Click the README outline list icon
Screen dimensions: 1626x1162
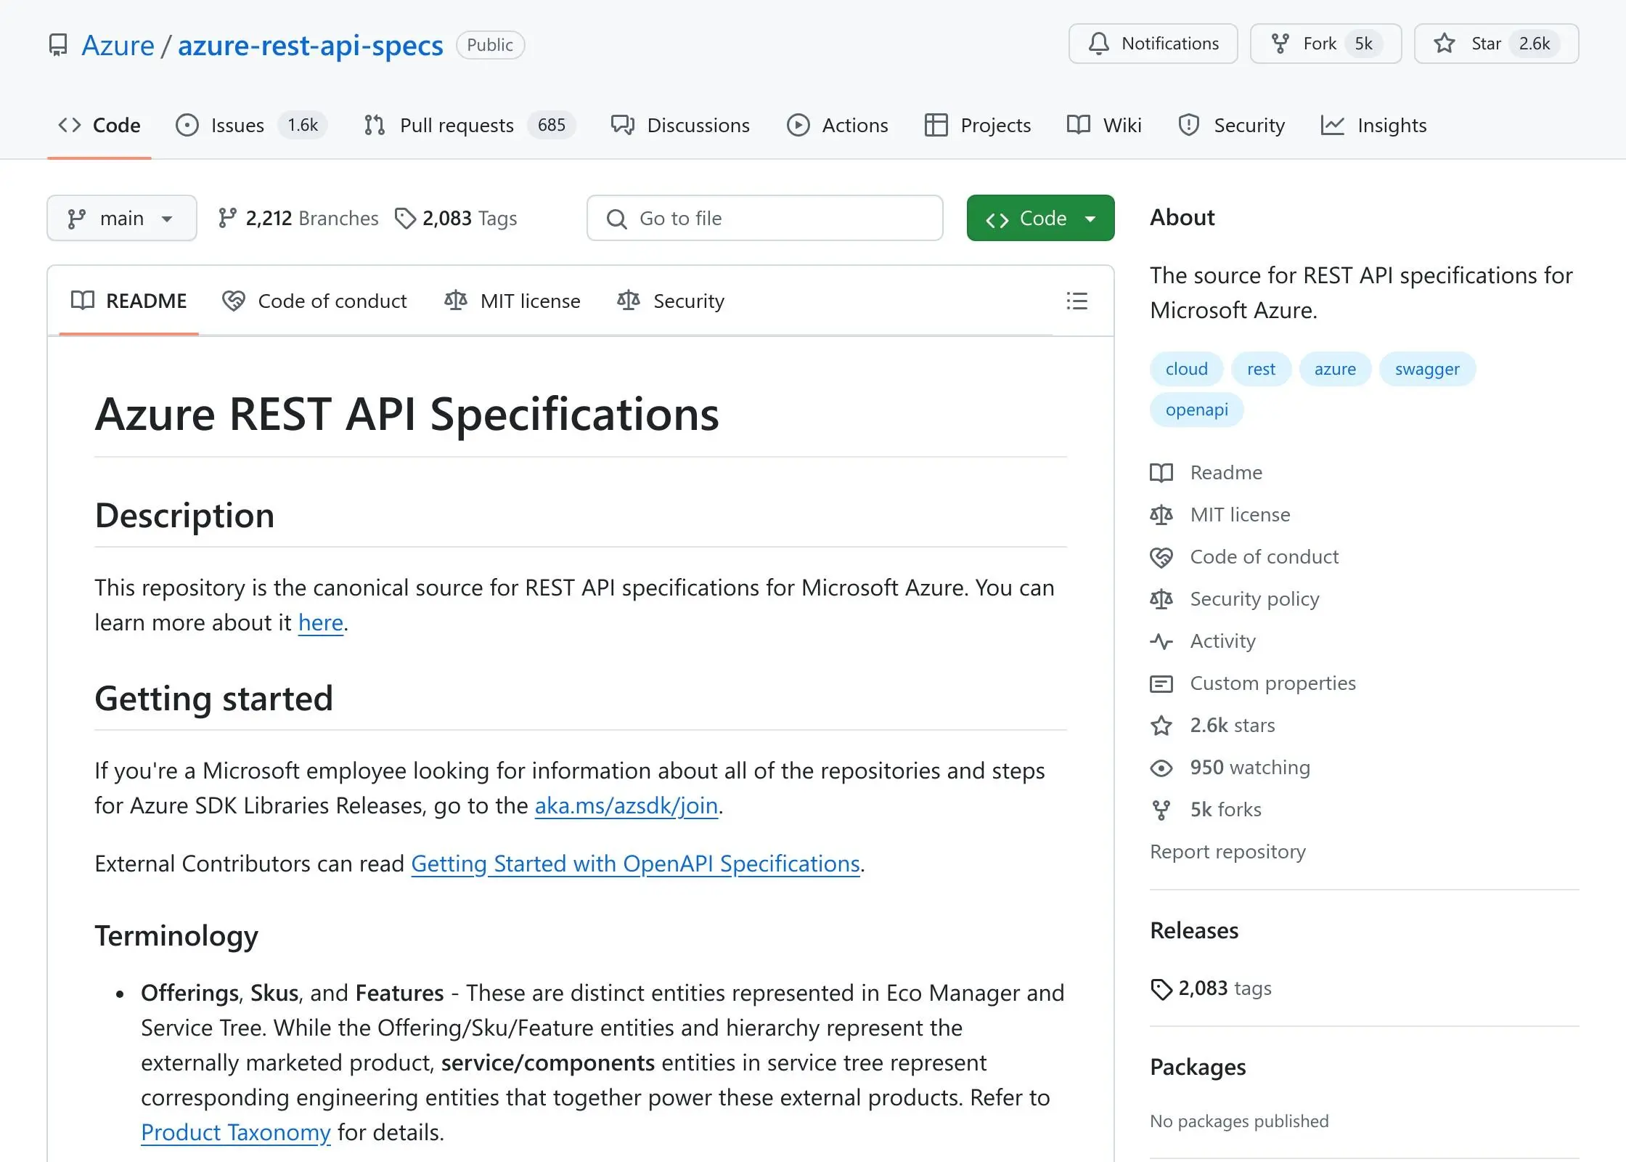pyautogui.click(x=1076, y=301)
